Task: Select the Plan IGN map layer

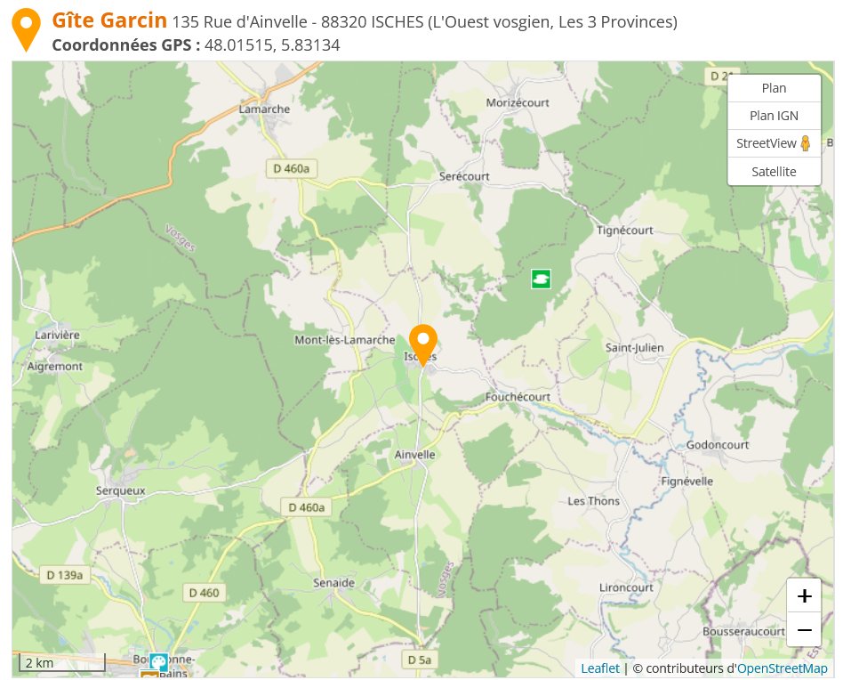Action: pyautogui.click(x=774, y=116)
